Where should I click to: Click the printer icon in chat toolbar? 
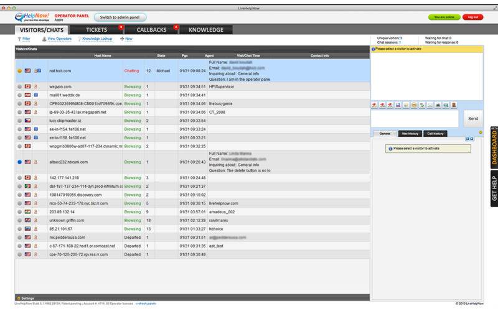(438, 105)
